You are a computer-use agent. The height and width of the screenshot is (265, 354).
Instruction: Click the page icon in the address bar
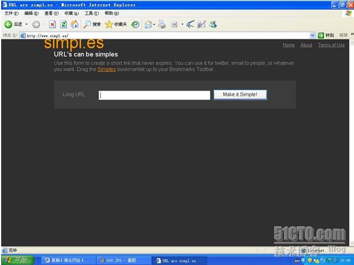23,36
